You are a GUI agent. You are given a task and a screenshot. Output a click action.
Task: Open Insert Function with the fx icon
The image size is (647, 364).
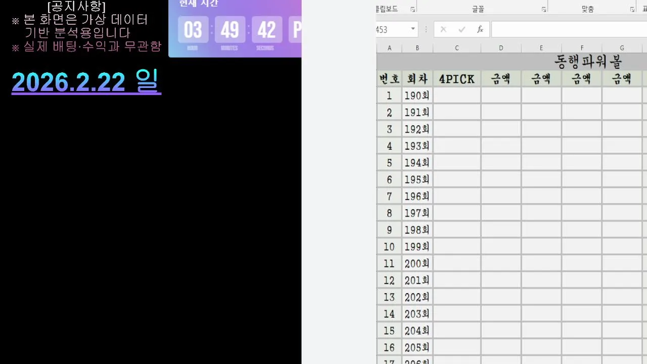[x=480, y=29]
